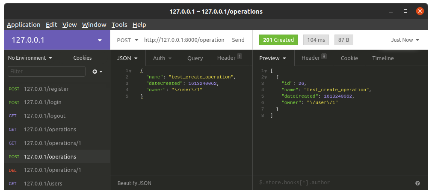Open the Cookies manager
This screenshot has width=432, height=194.
[x=83, y=58]
